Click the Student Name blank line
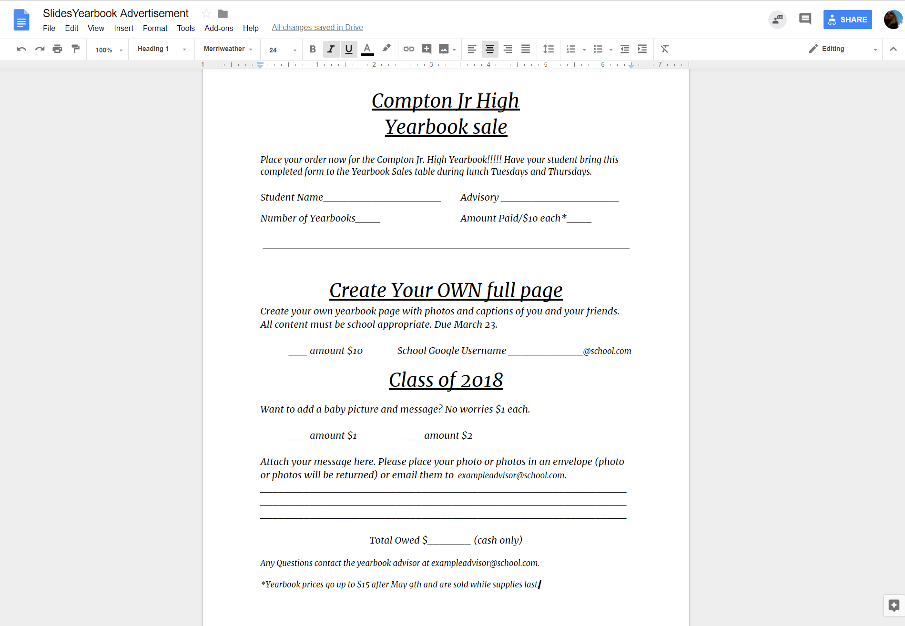The height and width of the screenshot is (626, 905). (x=382, y=198)
